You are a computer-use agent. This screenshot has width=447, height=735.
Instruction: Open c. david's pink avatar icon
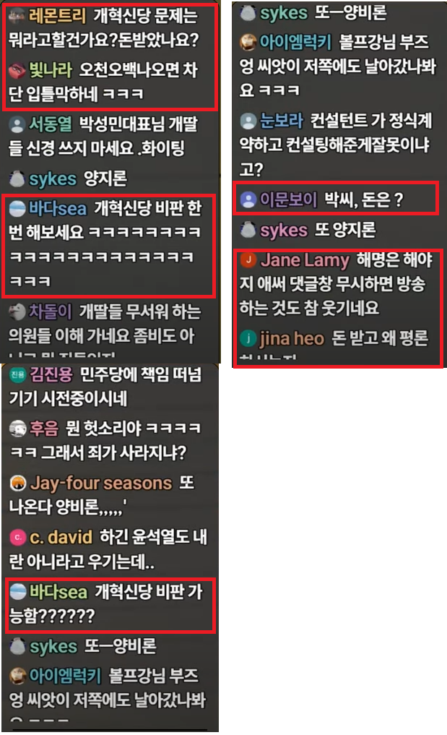pos(18,537)
